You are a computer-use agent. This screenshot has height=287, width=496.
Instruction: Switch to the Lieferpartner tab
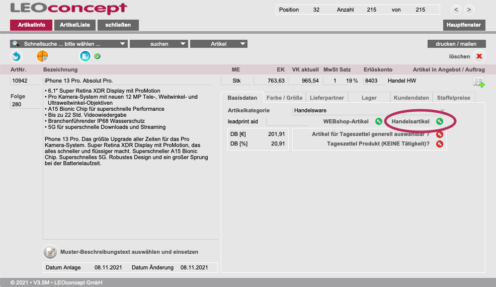point(326,98)
